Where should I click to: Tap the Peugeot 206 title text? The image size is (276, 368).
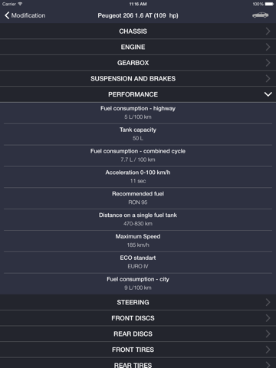pos(138,15)
